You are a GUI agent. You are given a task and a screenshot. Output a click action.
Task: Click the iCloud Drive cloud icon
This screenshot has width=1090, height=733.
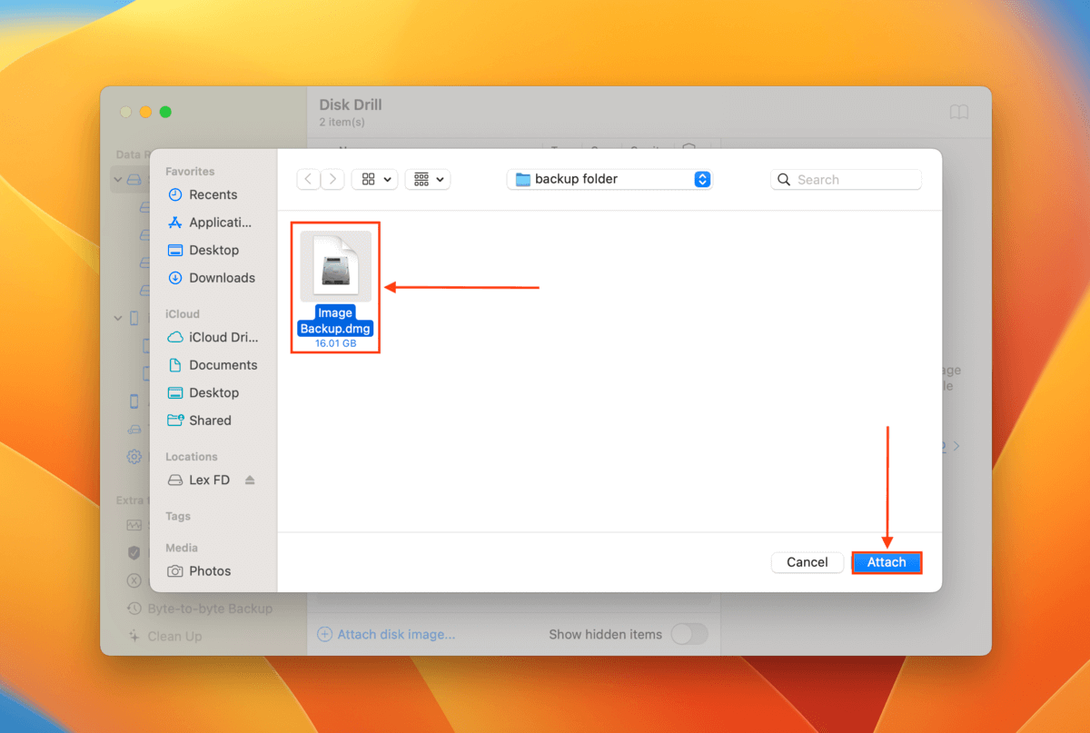(x=175, y=337)
